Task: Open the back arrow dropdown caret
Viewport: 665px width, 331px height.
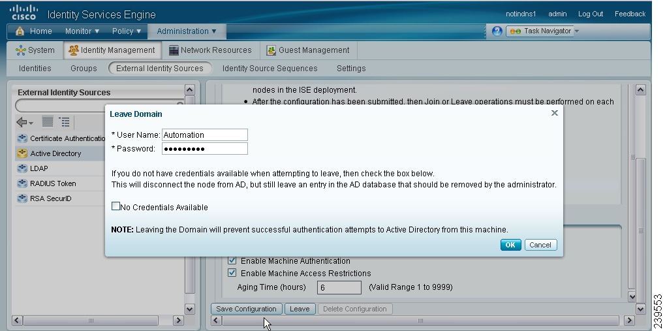Action: click(x=31, y=123)
